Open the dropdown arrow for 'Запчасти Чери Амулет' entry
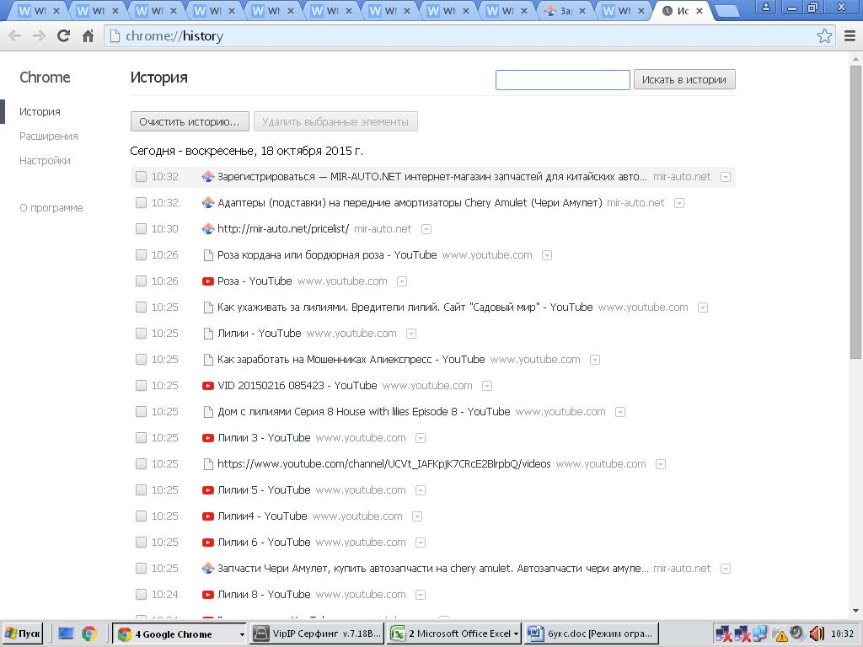 pos(726,569)
